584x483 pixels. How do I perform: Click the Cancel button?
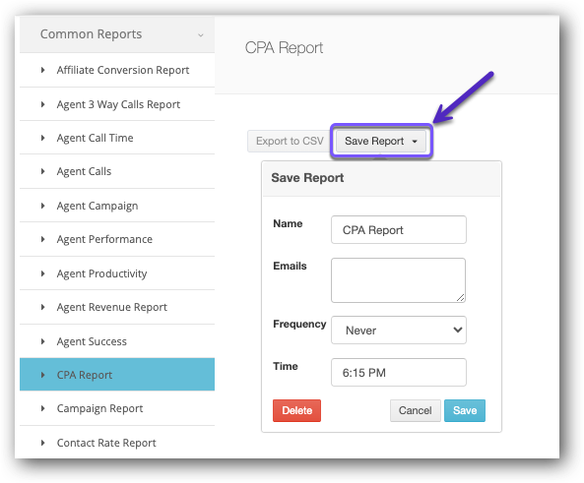[x=416, y=410]
